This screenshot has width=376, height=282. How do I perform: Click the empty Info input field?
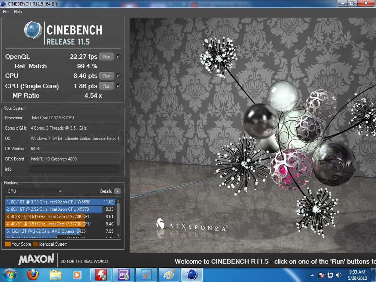click(75, 169)
